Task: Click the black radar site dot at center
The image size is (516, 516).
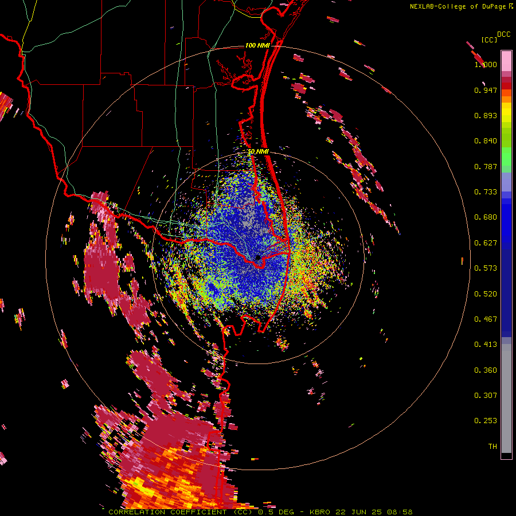Action: pos(258,257)
